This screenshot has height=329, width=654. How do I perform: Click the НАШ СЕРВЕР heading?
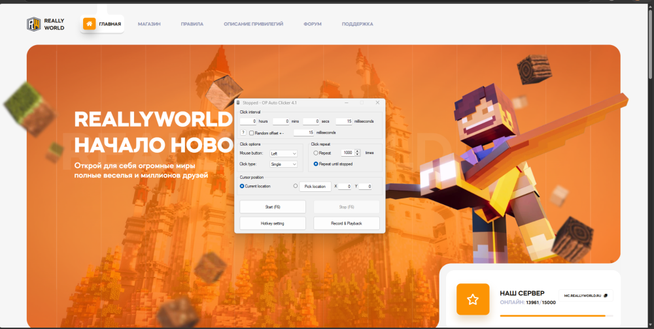522,293
